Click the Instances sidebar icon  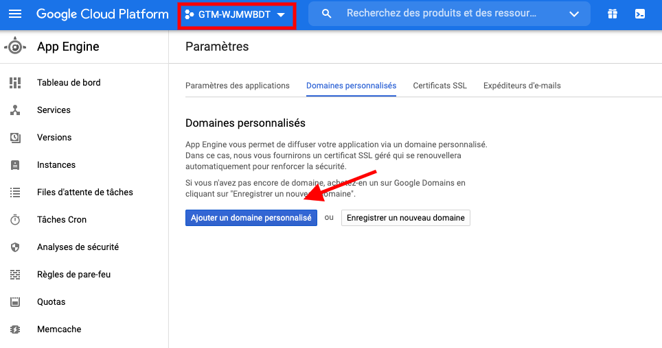pos(15,164)
